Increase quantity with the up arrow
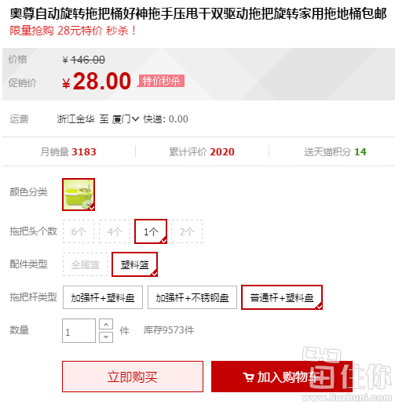The width and height of the screenshot is (395, 404). (106, 324)
